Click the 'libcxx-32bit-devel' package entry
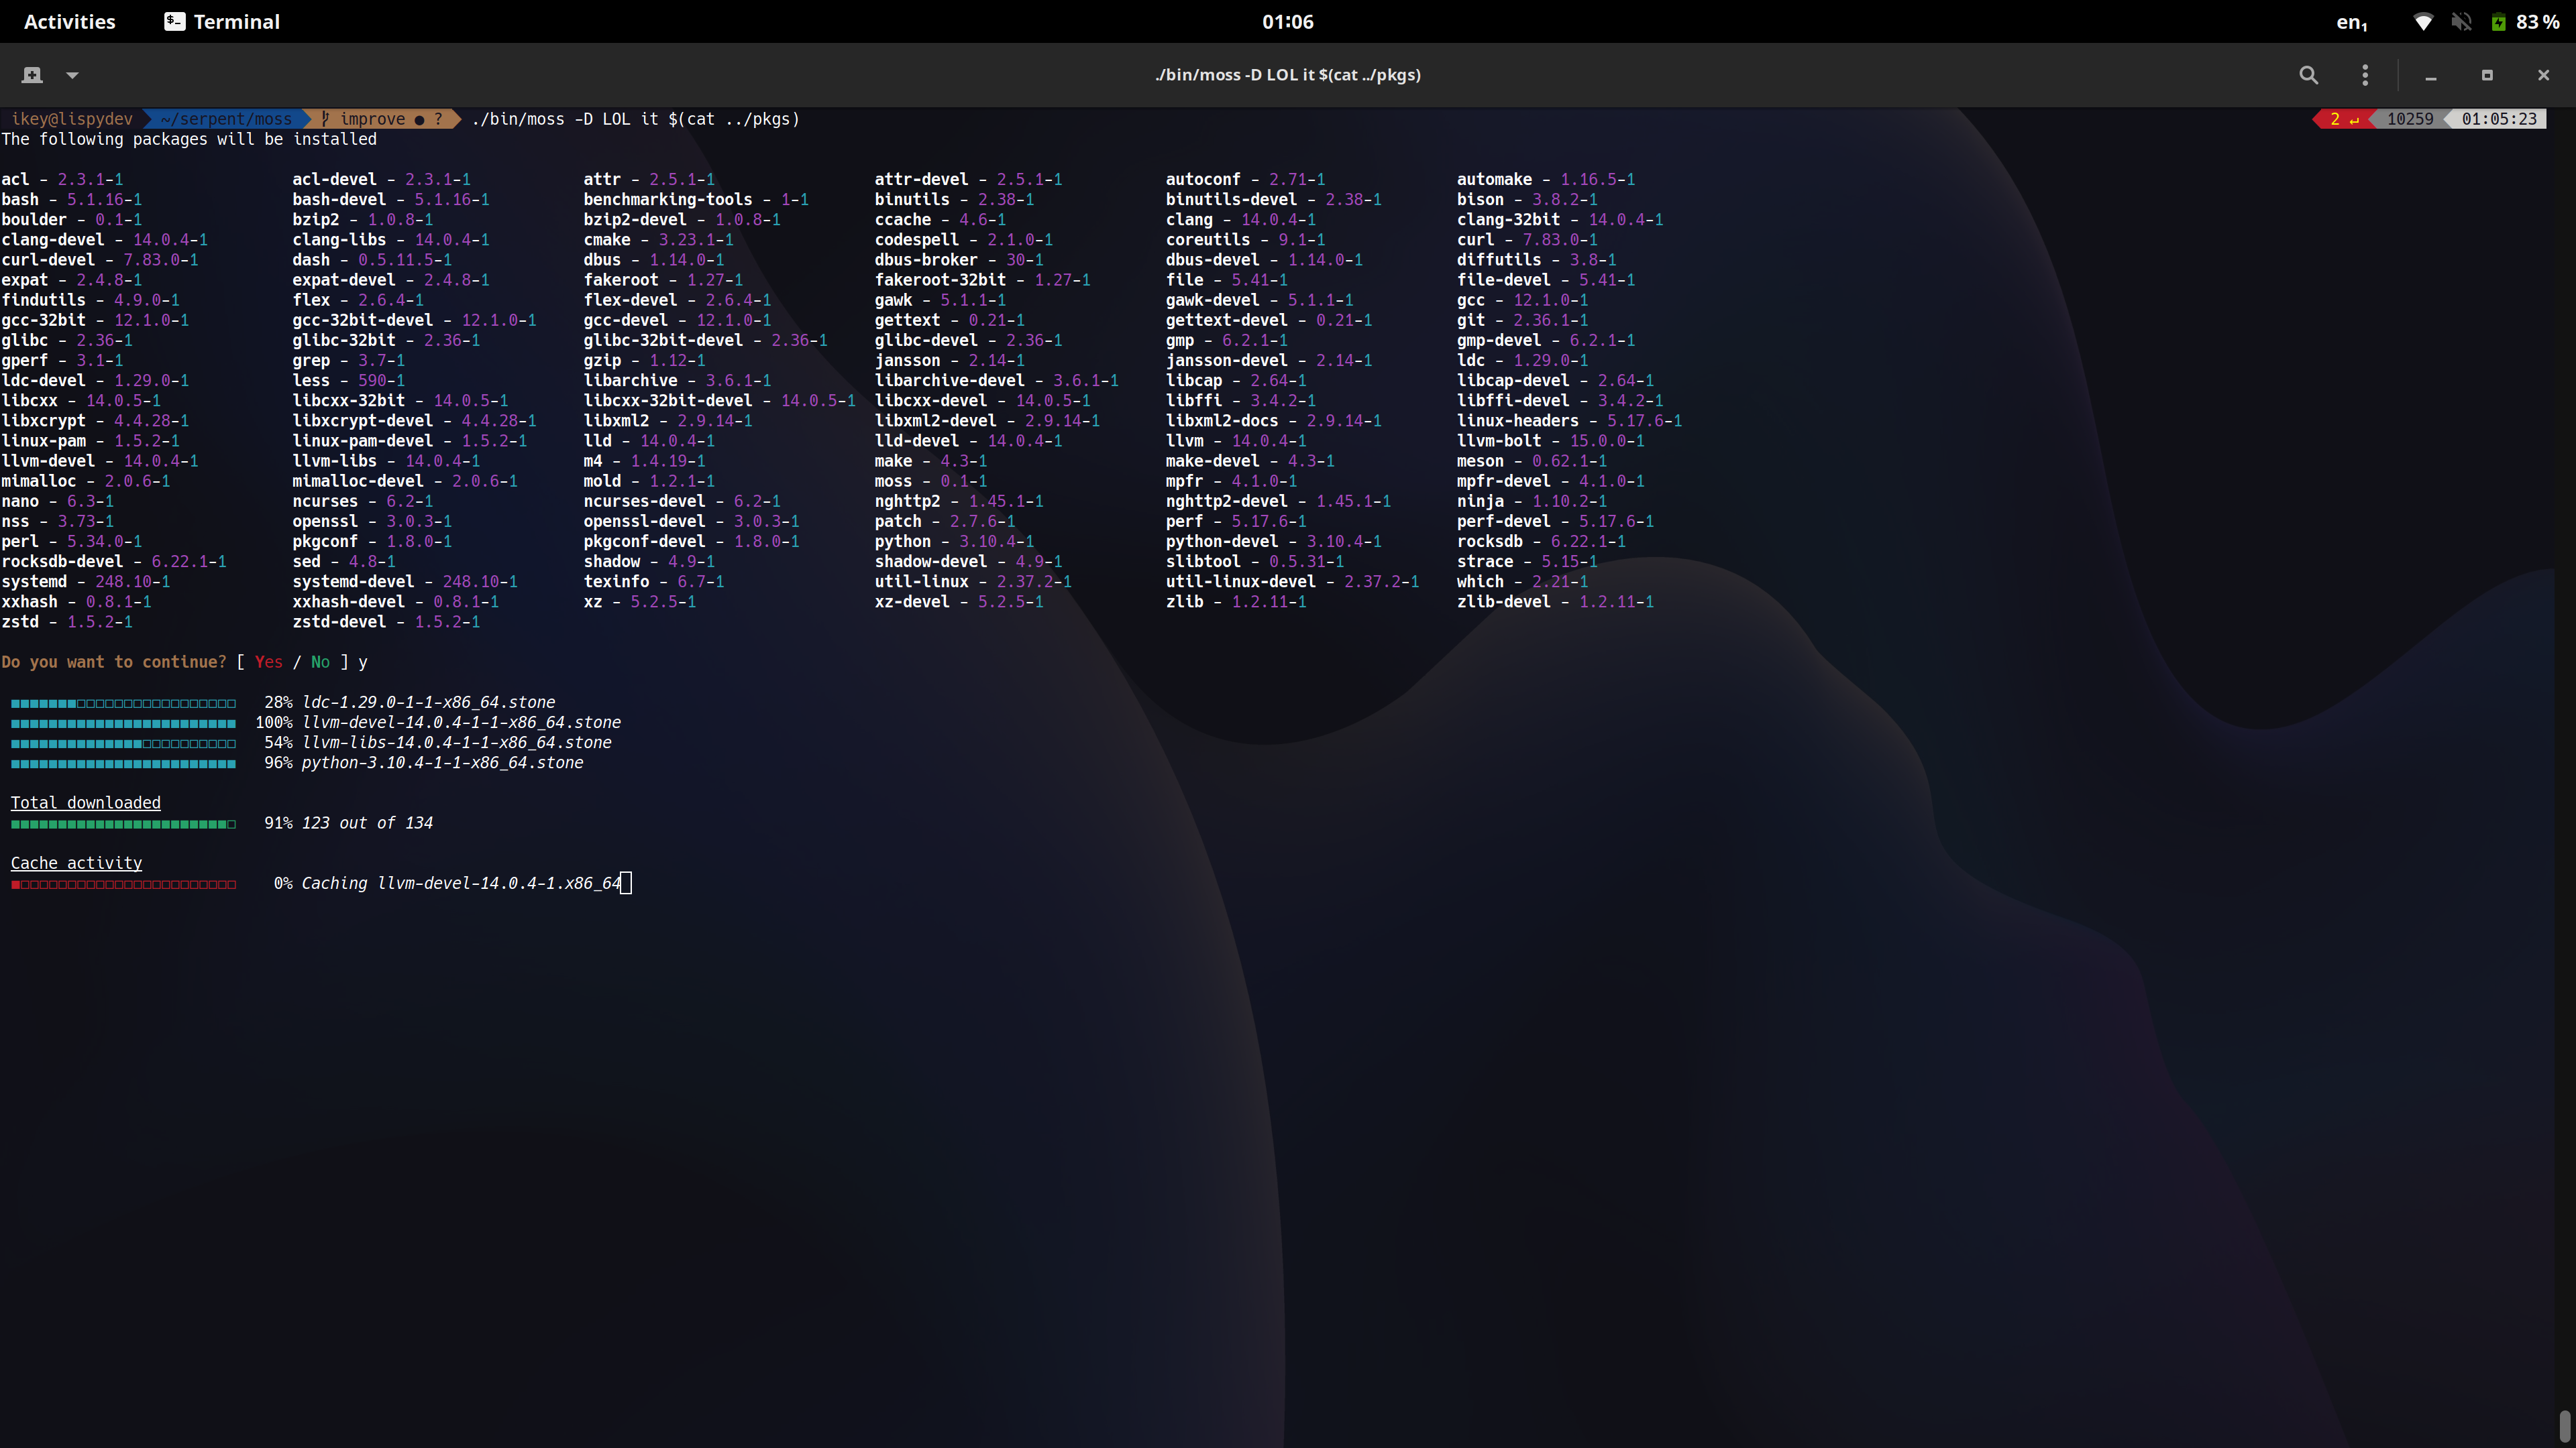 pos(719,401)
